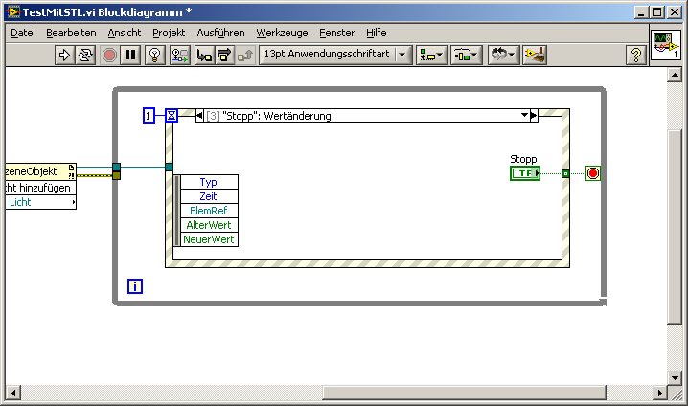
Task: Select the numeric constant 1
Action: click(149, 116)
